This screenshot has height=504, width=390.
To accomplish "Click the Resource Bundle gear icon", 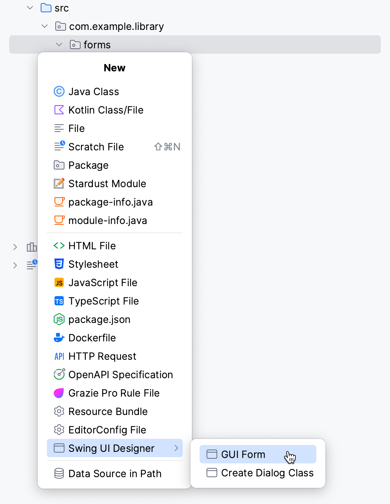I will pyautogui.click(x=59, y=411).
